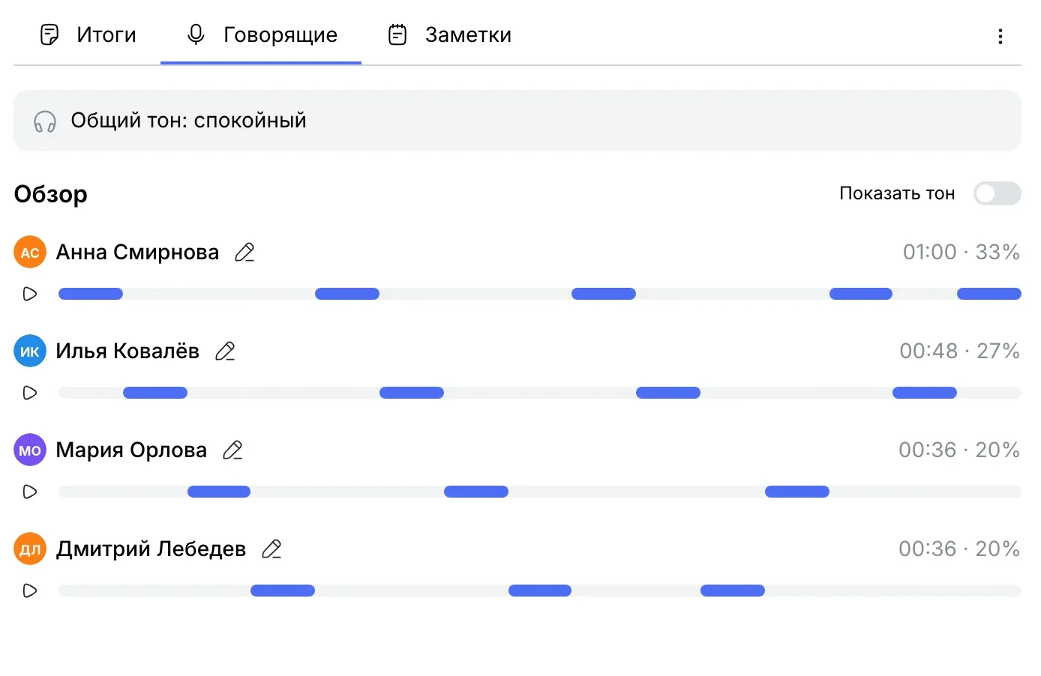Play Дмитрий Лебедев's speech segments
Image resolution: width=1041 pixels, height=676 pixels.
pos(30,591)
